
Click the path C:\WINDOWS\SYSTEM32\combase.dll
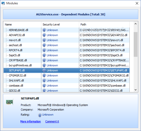pyautogui.click(x=103, y=86)
